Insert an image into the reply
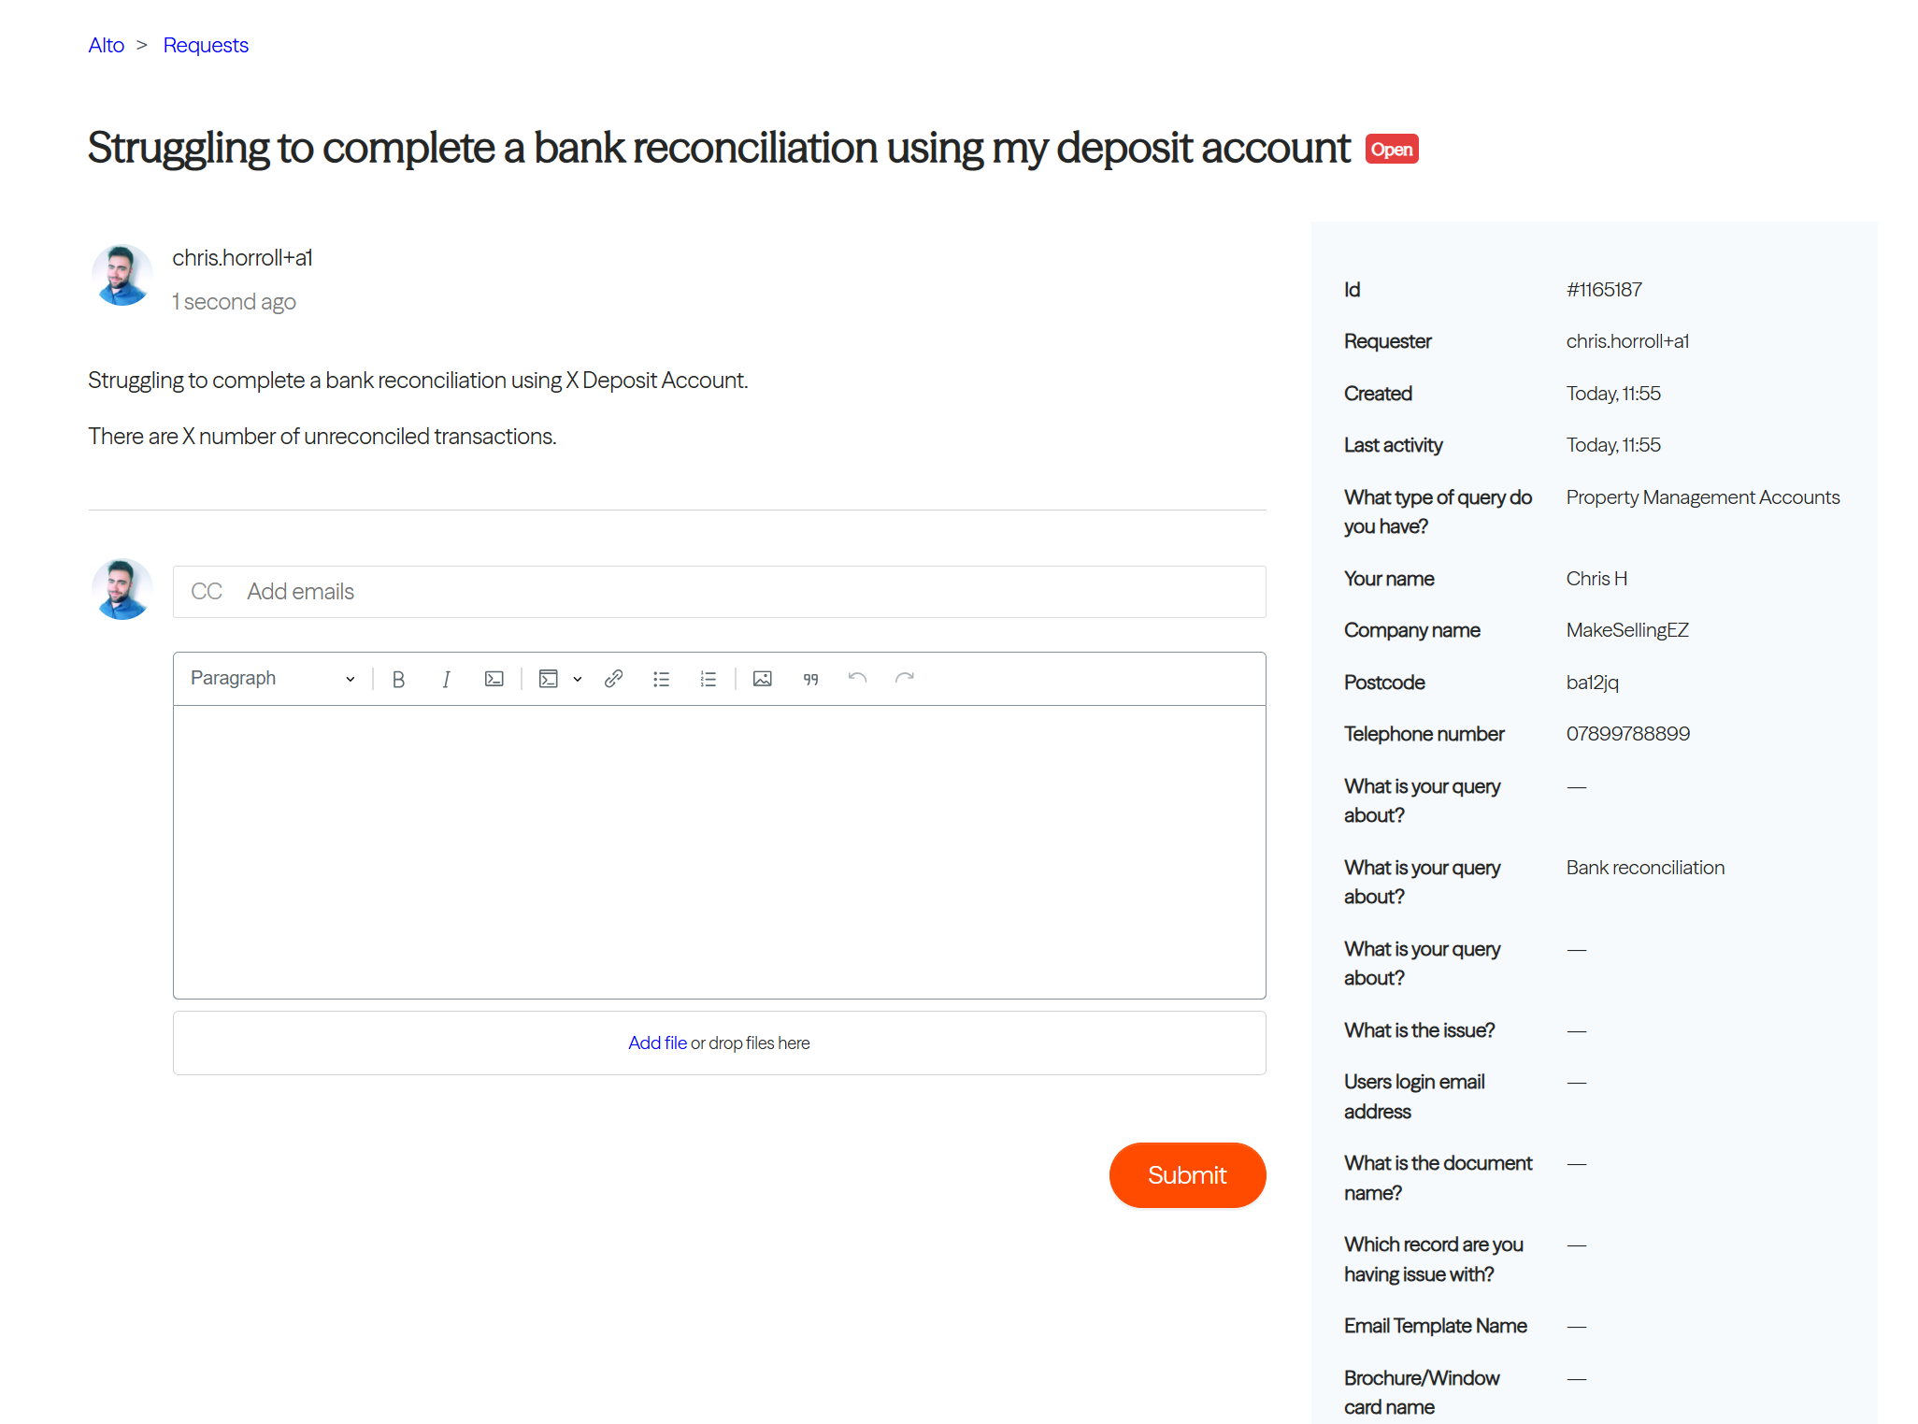Viewport: 1918px width, 1424px height. (763, 680)
